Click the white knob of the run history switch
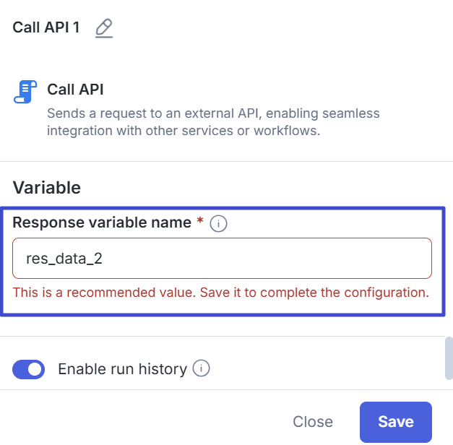453x445 pixels. click(35, 370)
